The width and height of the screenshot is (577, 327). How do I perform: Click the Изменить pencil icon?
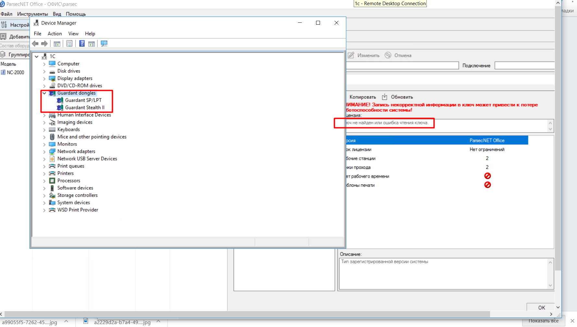click(x=351, y=55)
